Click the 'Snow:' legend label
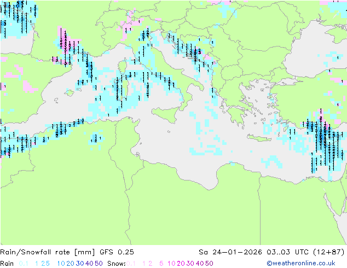 coord(117,264)
